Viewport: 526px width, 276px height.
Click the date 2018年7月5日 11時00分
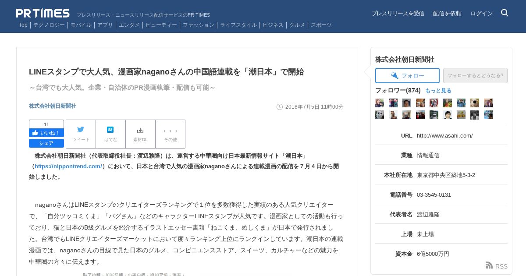(x=314, y=107)
